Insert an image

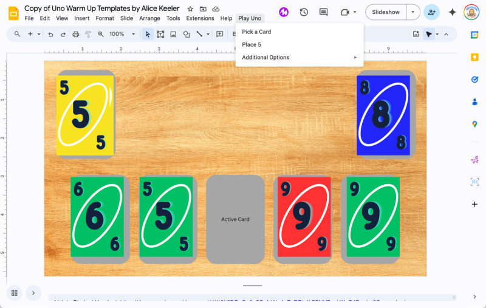[x=173, y=34]
